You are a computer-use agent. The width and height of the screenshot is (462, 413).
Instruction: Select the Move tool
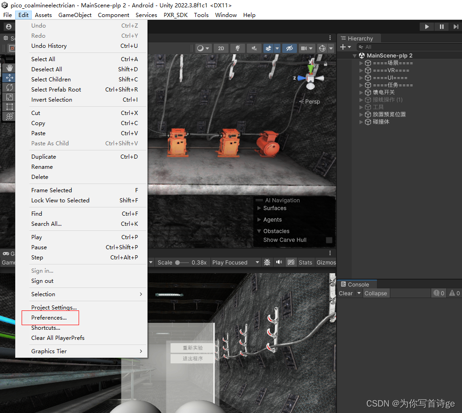tap(10, 78)
